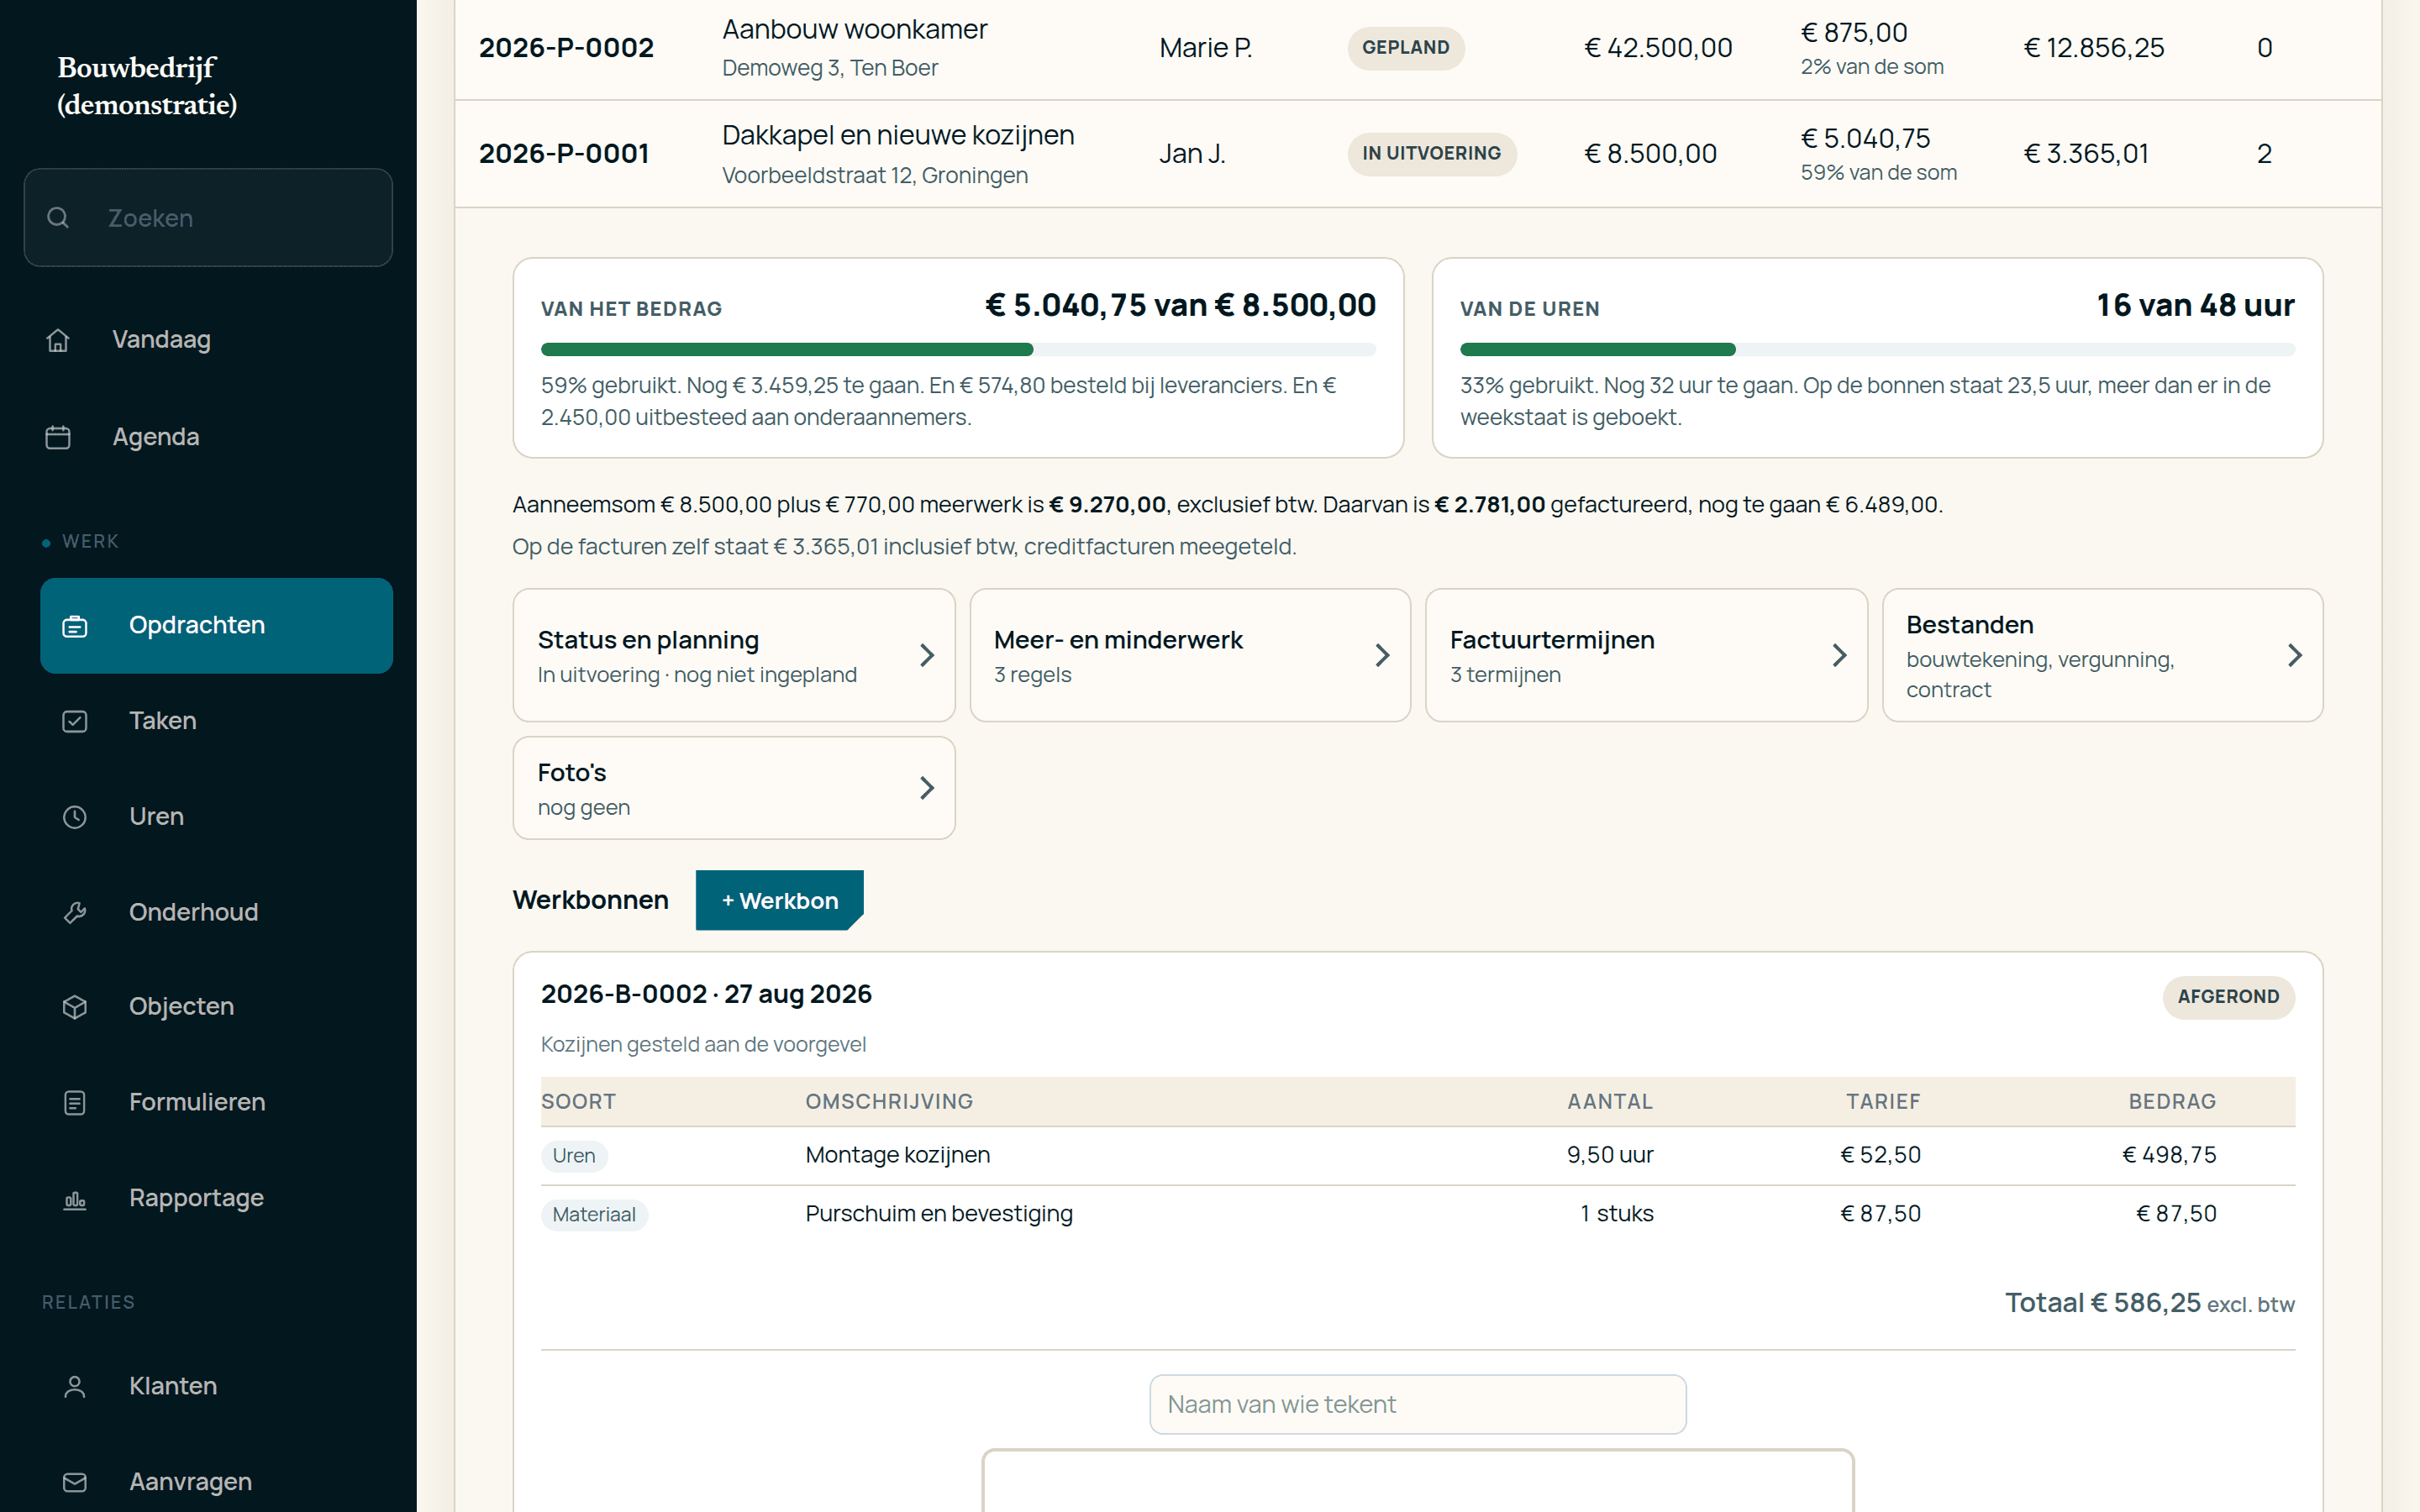Click € 12.856,25 invoiced amount
This screenshot has width=2420, height=1512.
click(2094, 48)
